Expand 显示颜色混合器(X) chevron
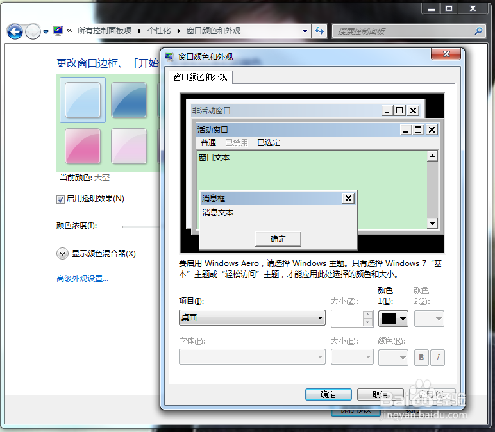 pos(62,253)
